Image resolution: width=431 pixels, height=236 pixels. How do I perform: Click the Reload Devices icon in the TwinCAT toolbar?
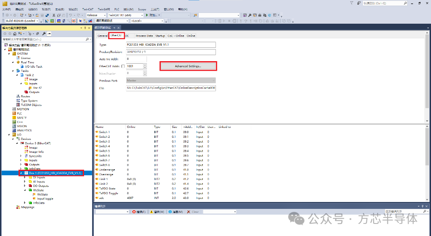(x=64, y=21)
